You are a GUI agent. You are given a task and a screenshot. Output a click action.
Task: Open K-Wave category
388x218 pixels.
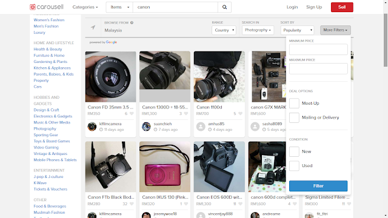click(40, 183)
